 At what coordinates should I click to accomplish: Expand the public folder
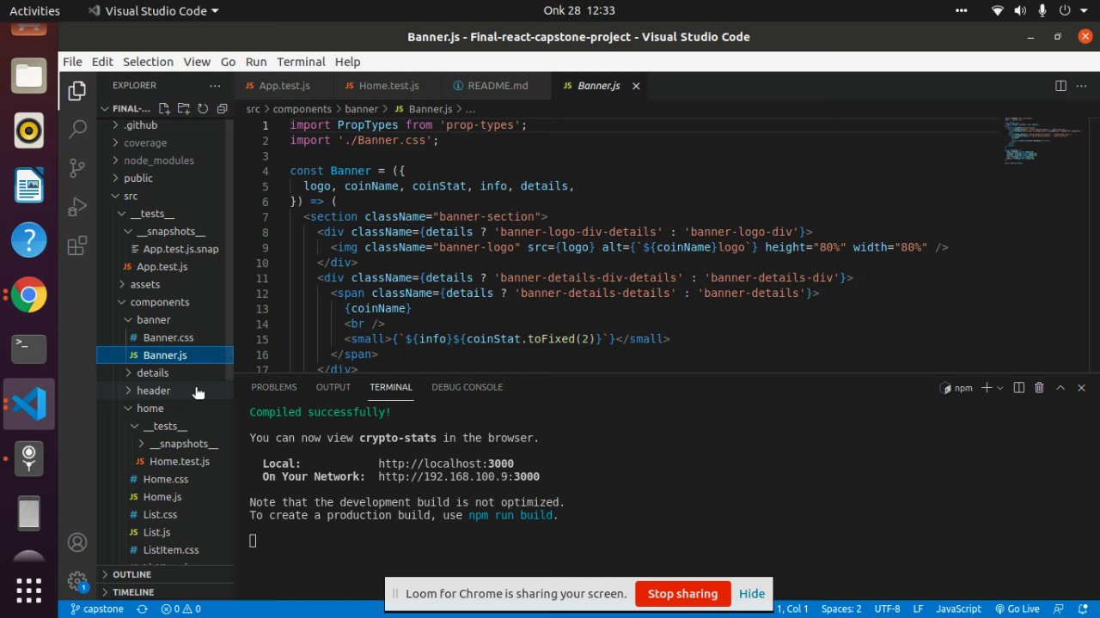[138, 179]
